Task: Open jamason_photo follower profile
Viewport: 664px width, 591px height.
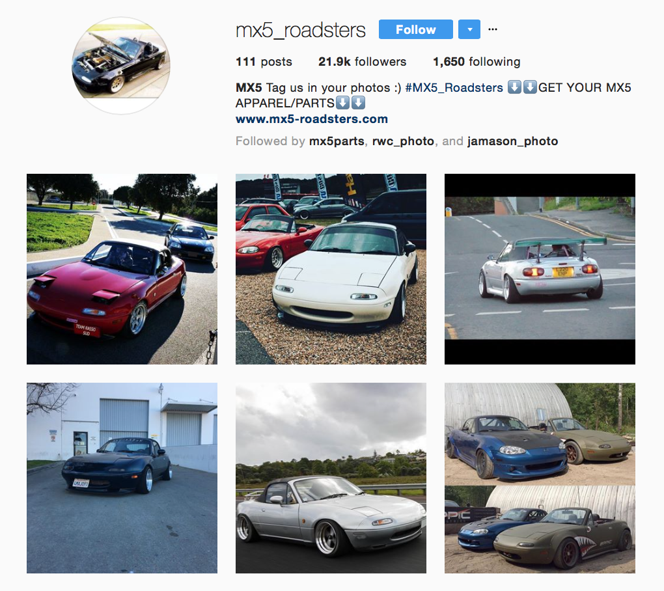Action: [513, 141]
